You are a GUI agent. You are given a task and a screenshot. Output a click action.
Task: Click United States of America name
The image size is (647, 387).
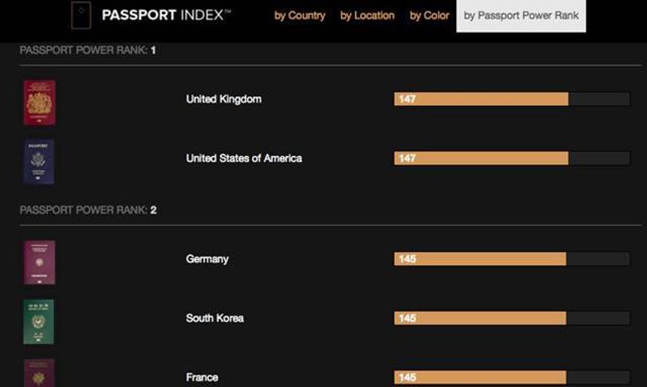[x=244, y=158]
